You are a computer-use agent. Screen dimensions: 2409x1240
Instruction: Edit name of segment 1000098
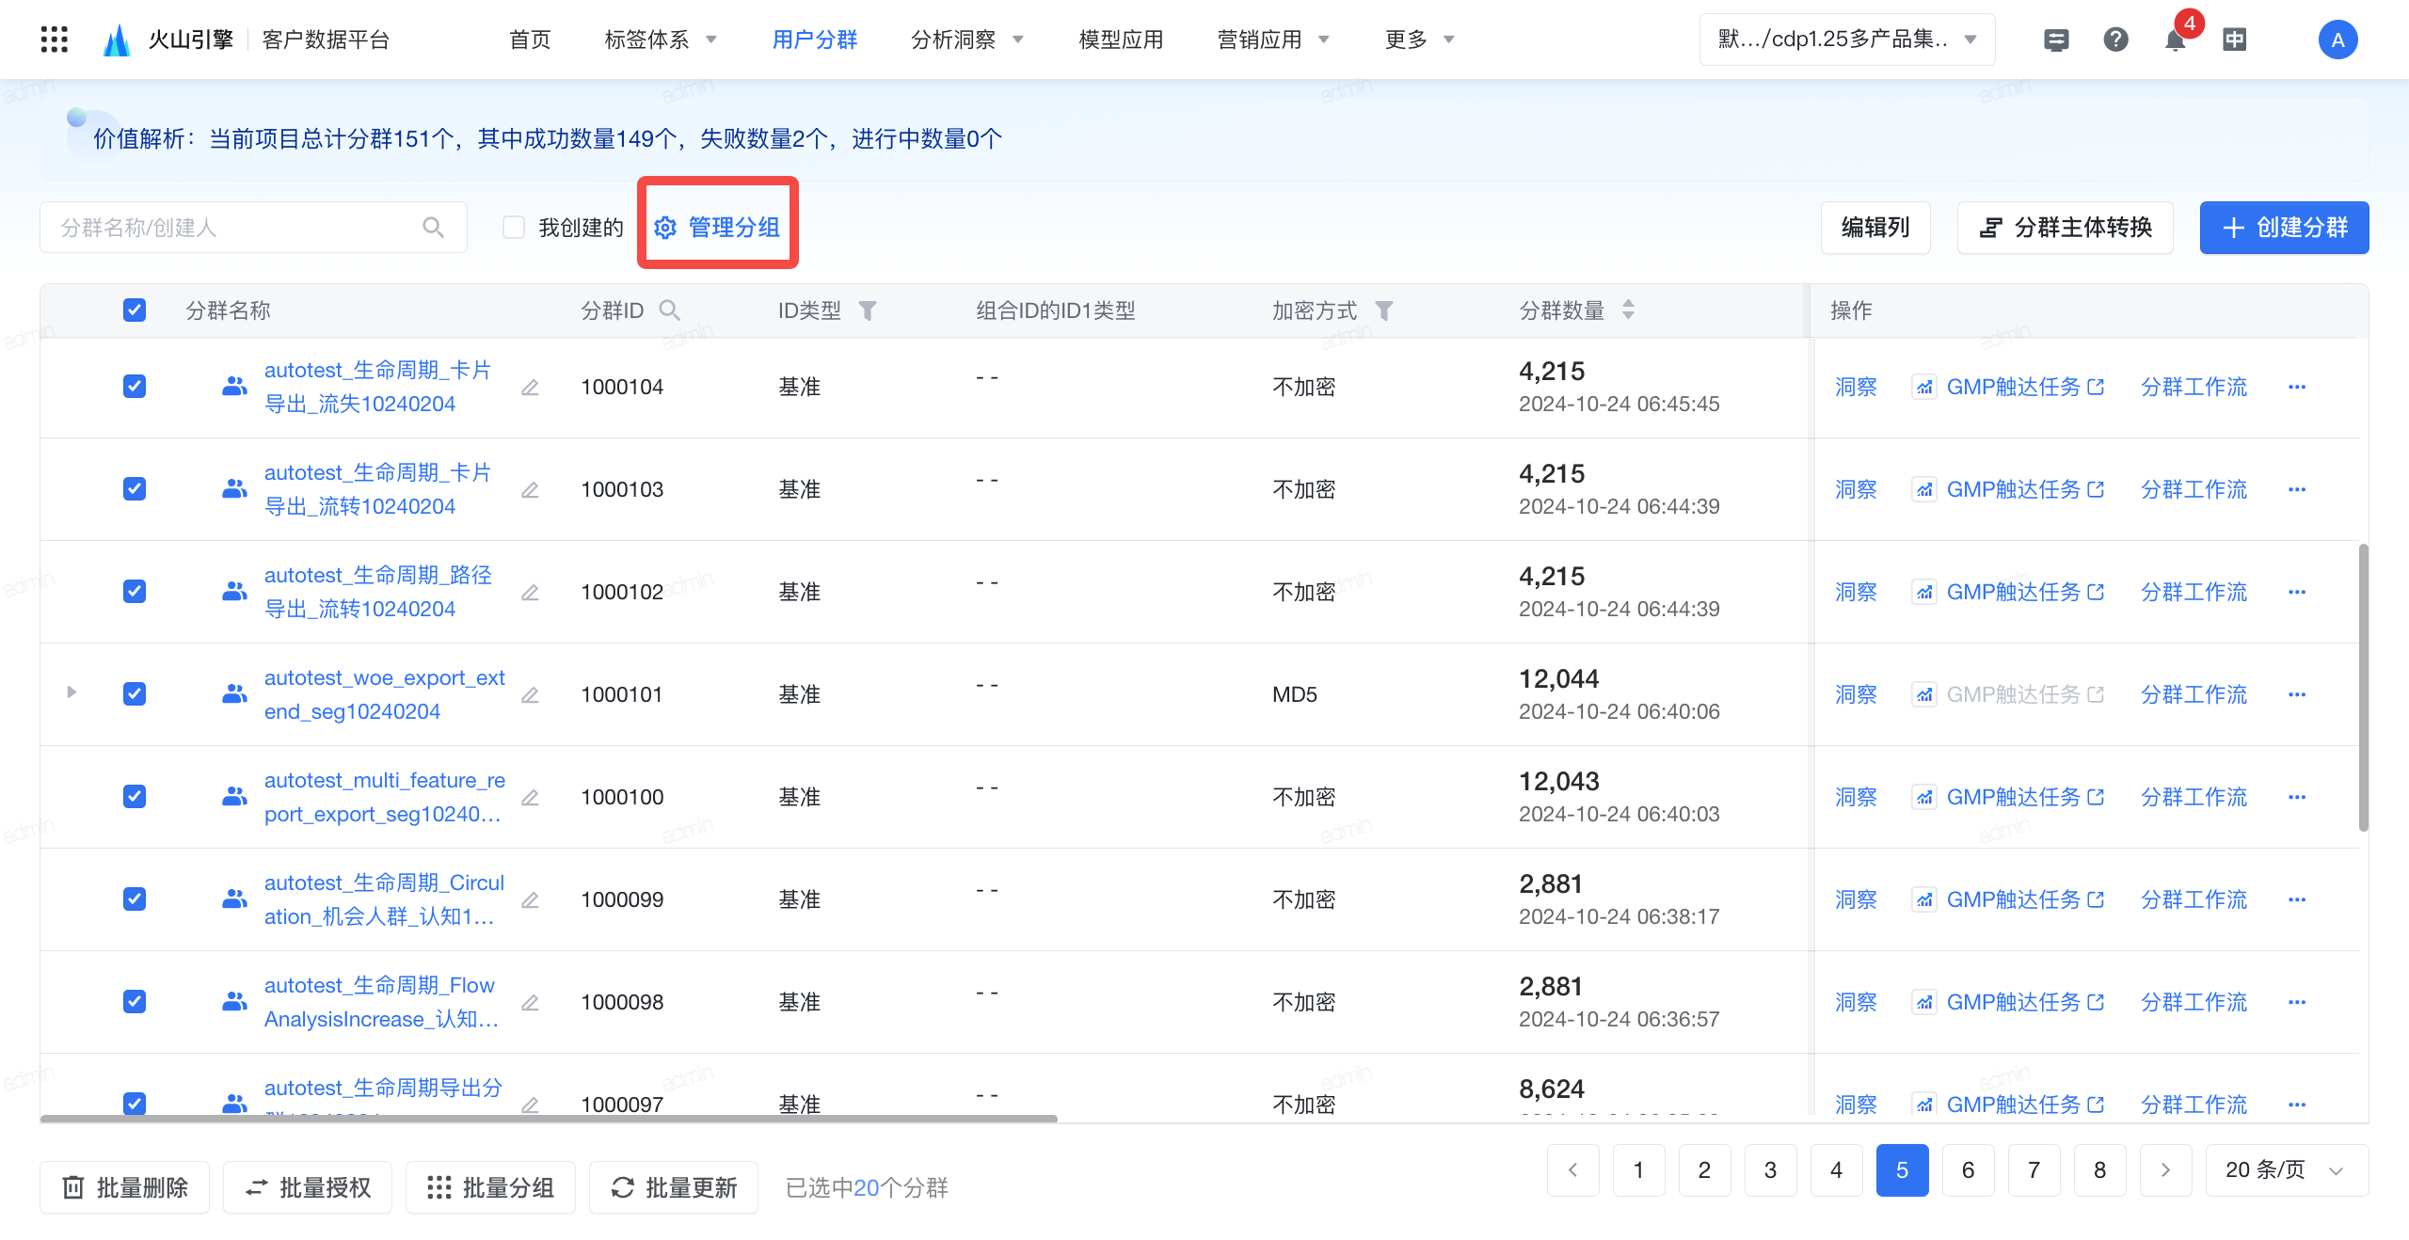[x=530, y=1003]
